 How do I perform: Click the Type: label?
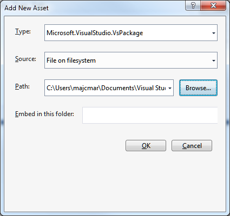coord(23,32)
